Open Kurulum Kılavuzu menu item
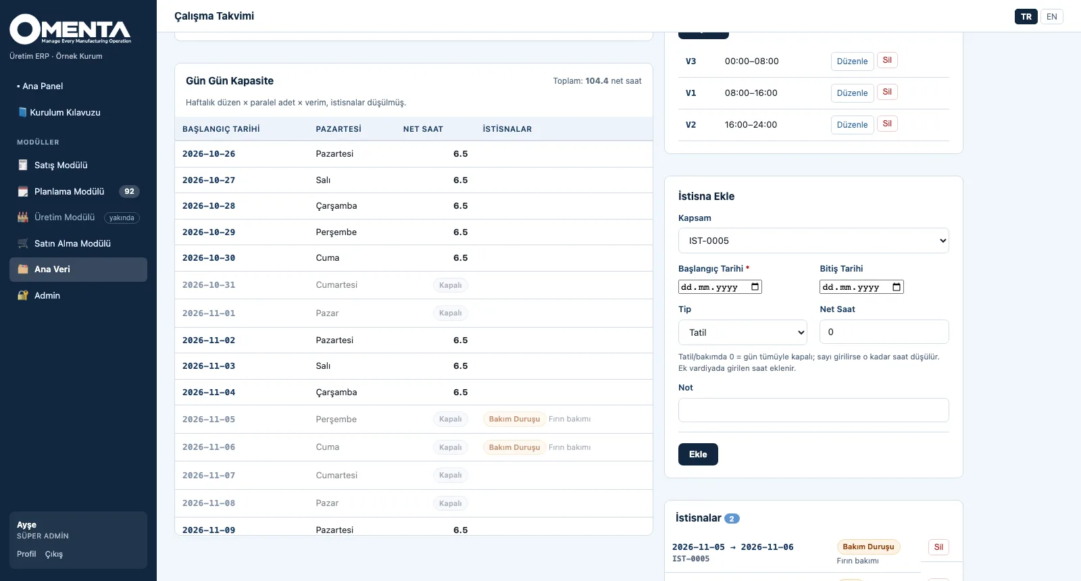1081x581 pixels. [x=78, y=112]
